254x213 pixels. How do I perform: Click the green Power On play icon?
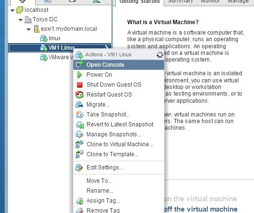point(79,75)
